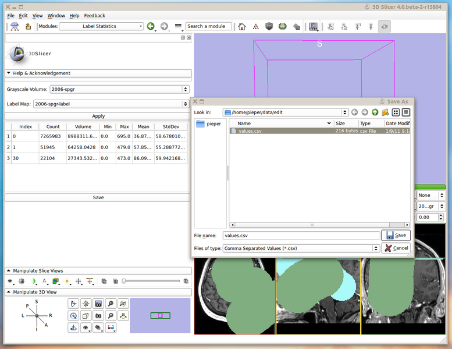This screenshot has height=349, width=452.
Task: Click Save in the Save As dialog
Action: pos(396,235)
